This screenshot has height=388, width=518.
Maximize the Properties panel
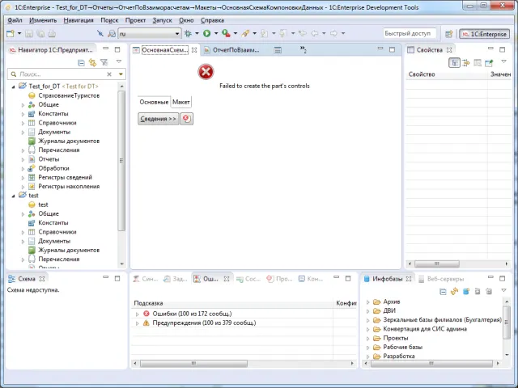pos(502,49)
